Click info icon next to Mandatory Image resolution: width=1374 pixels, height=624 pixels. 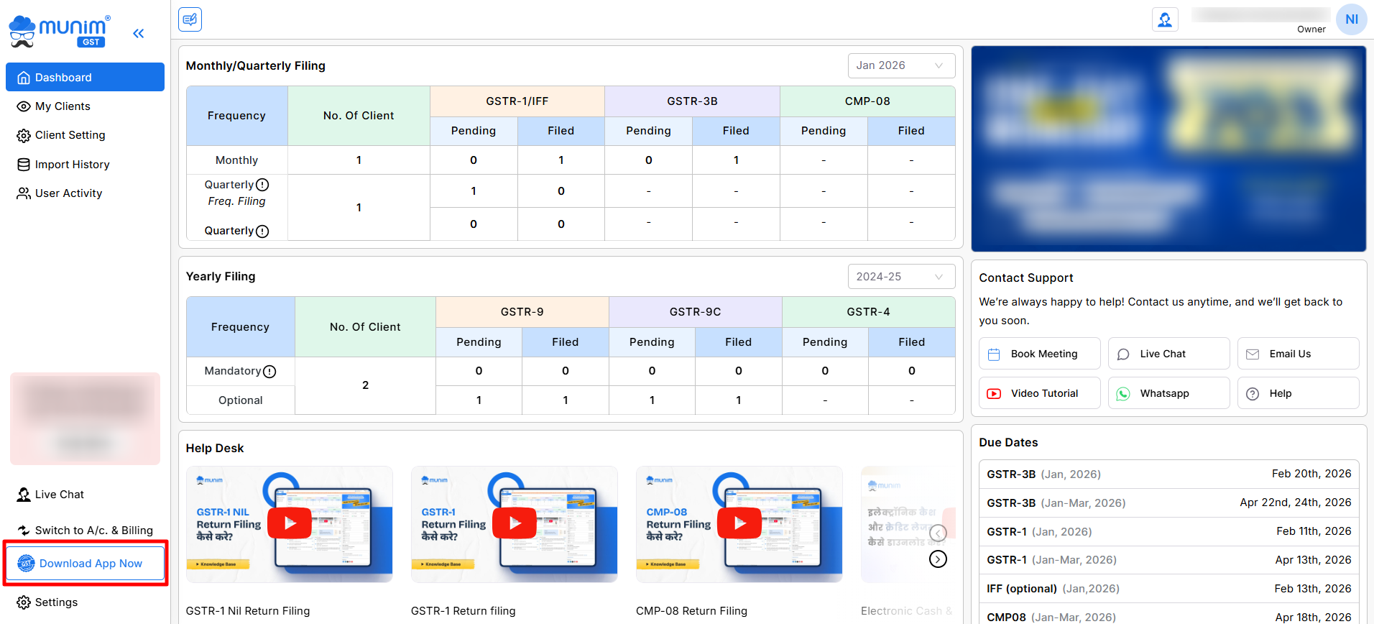(269, 372)
